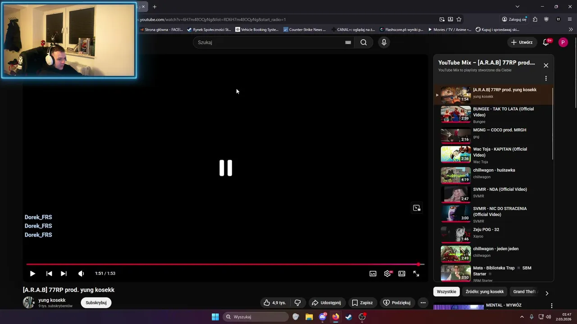This screenshot has width=577, height=324.
Task: Select SVM!R - NIC DO STRACENIA entry
Action: coord(494,214)
